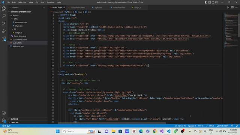Click HTML language mode in status bar

point(211,126)
